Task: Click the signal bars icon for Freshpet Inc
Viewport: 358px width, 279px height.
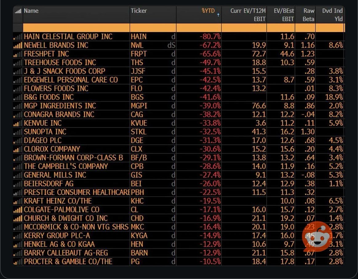Action: (x=18, y=54)
